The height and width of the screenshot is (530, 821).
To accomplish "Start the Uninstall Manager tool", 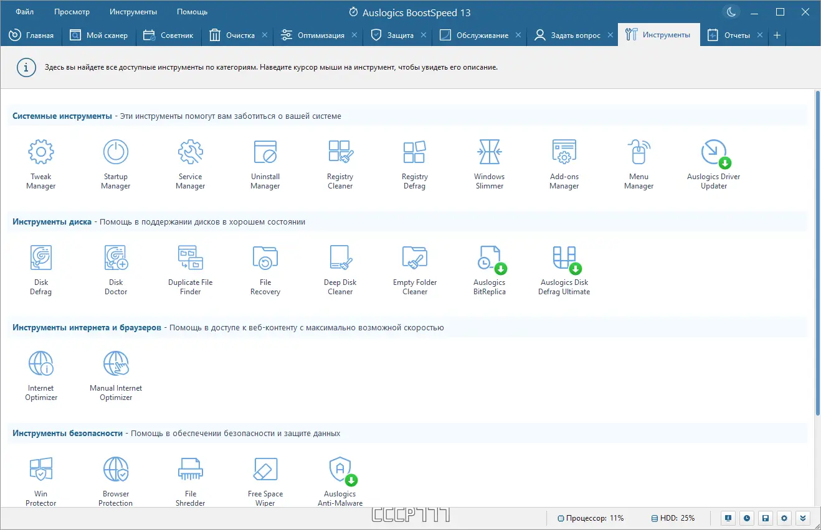I will [265, 165].
